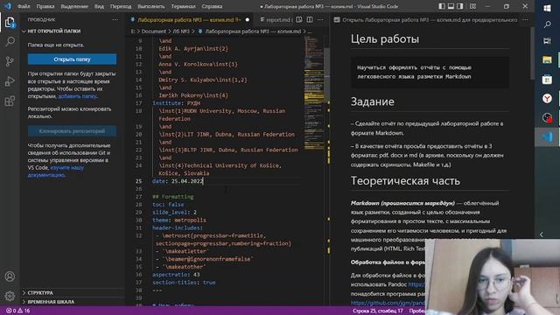The height and width of the screenshot is (315, 560).
Task: Click 'Теоретическая часть' heading in preview
Action: coord(405,181)
